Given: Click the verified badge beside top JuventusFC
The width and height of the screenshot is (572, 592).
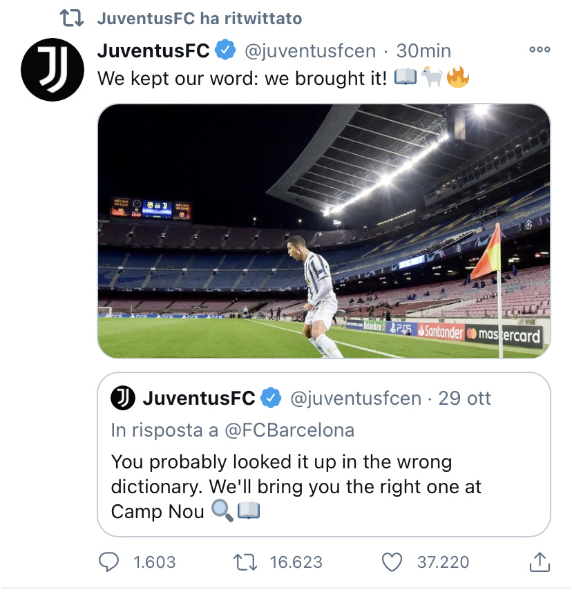Looking at the screenshot, I should pos(225,50).
